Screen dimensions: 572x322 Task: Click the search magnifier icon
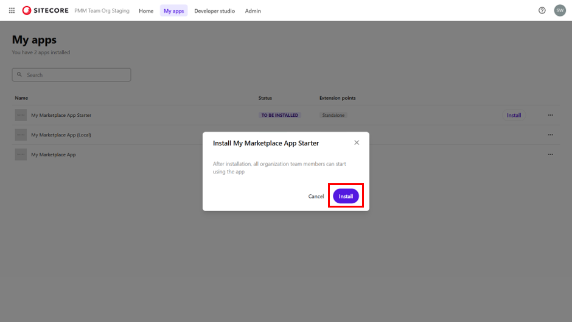19,74
